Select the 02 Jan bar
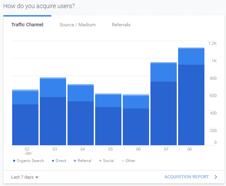This screenshot has height=186, width=226. (x=25, y=117)
